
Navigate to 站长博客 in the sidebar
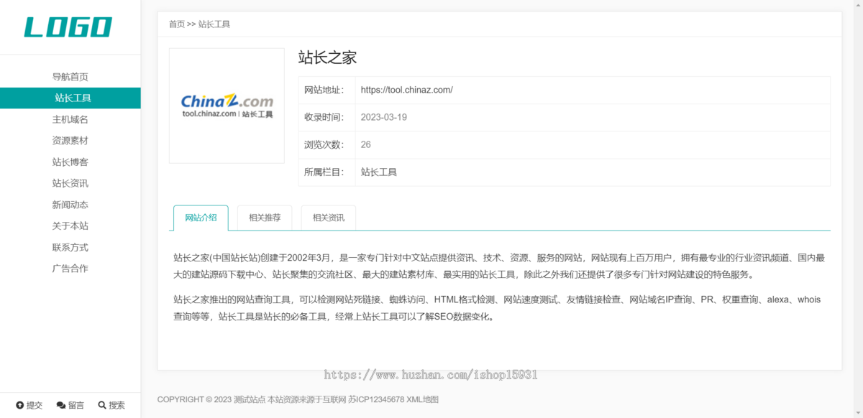[x=70, y=162]
